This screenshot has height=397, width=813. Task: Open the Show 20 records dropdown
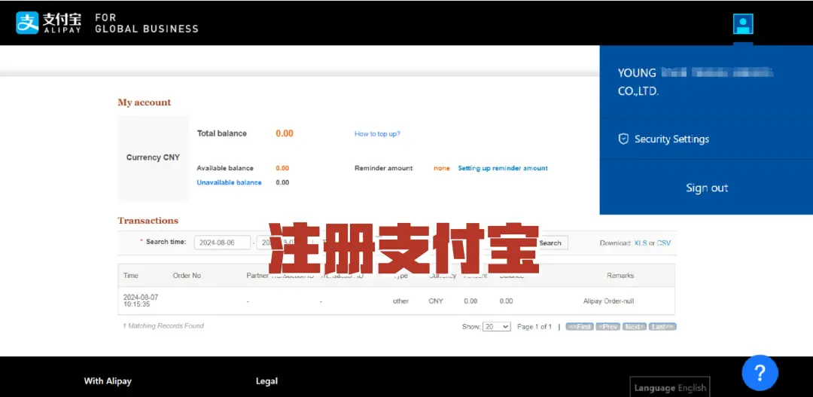coord(496,327)
